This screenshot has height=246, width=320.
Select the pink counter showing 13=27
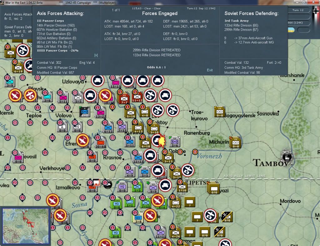pos(101,113)
